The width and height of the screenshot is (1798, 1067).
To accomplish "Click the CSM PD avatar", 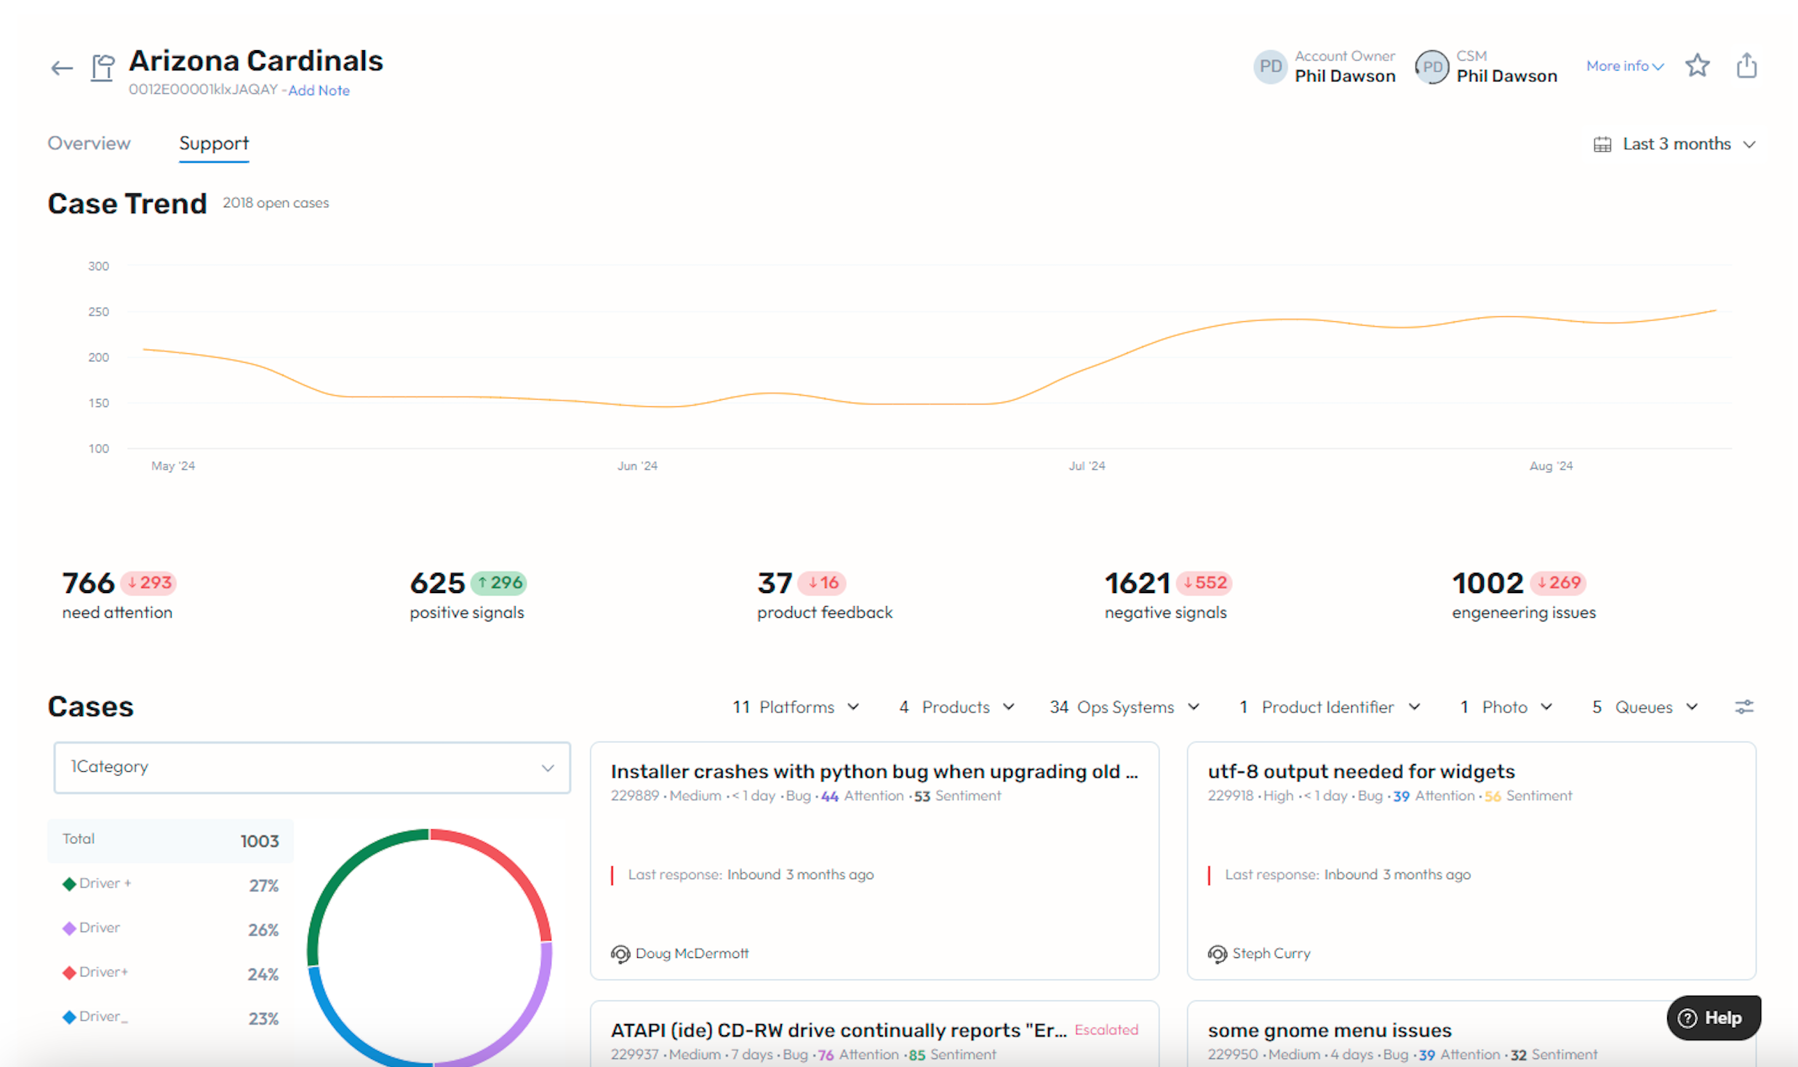I will (1431, 67).
